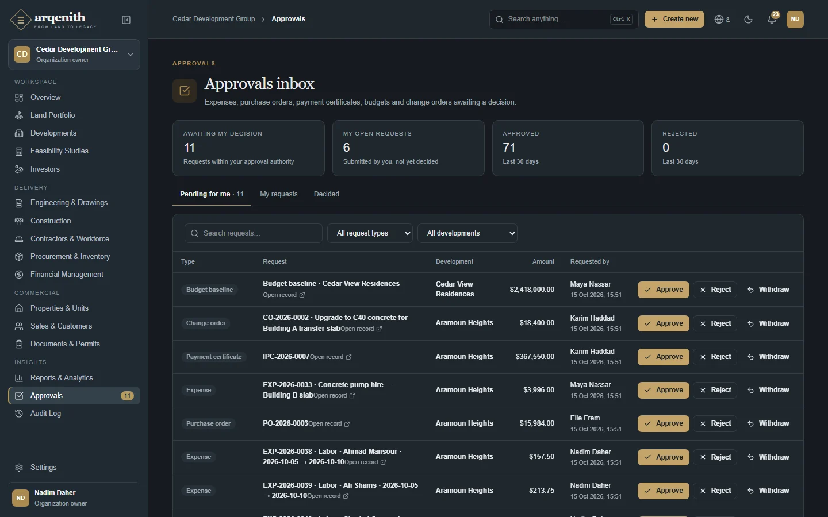Open Procurement & Inventory

74,257
